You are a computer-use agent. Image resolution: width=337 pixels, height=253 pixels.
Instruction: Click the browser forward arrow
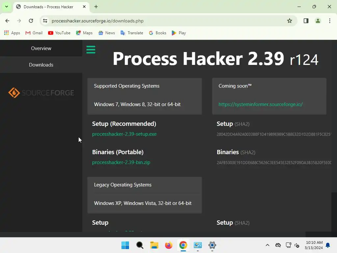click(19, 21)
